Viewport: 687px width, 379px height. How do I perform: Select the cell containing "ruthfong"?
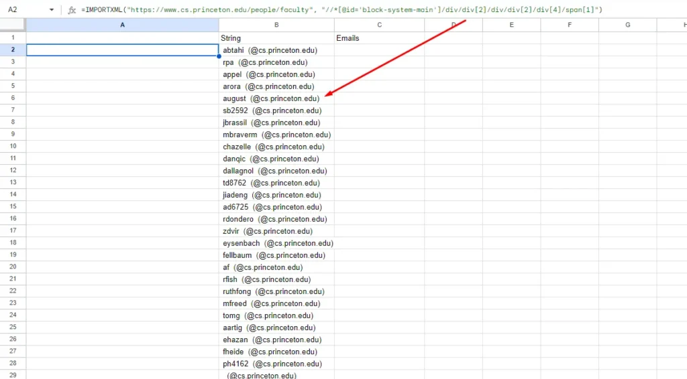pyautogui.click(x=276, y=291)
